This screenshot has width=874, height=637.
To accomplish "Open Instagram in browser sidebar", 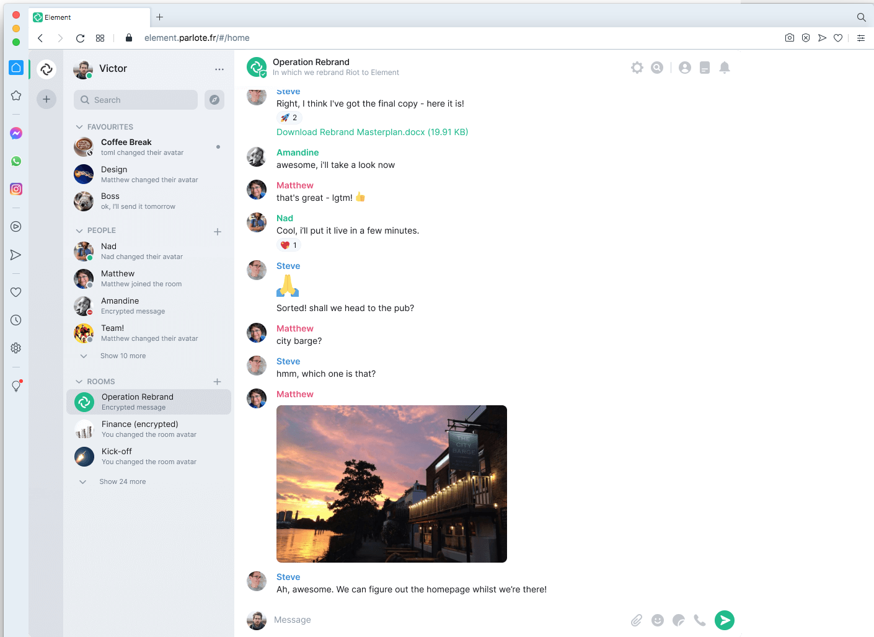I will coord(16,189).
